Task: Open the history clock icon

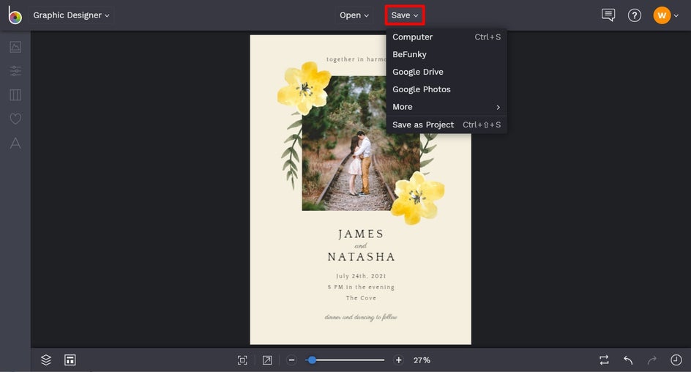Action: [x=676, y=360]
